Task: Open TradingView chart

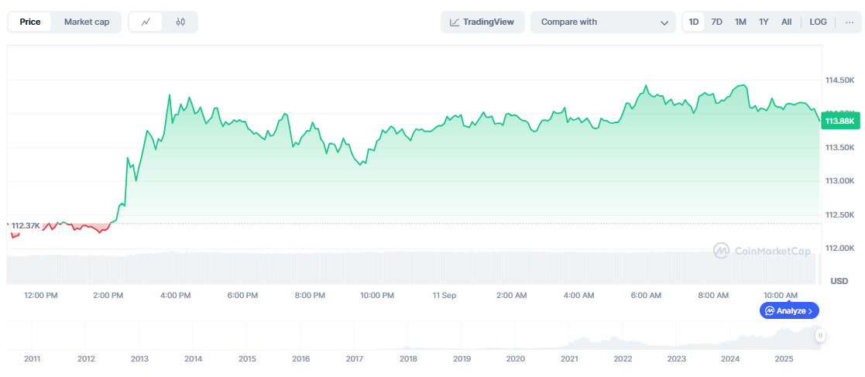Action: pyautogui.click(x=482, y=22)
